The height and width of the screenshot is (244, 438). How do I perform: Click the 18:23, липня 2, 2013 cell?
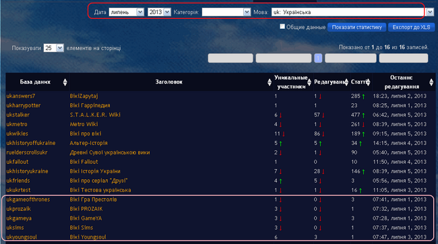tap(400, 96)
